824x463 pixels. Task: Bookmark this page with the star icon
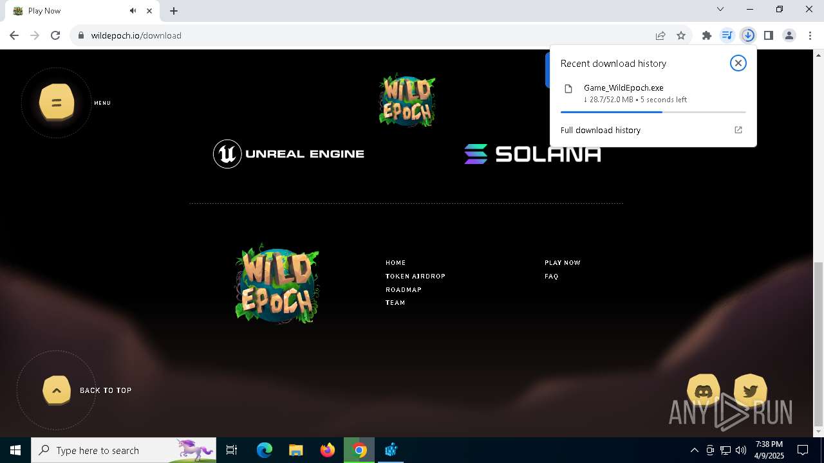tap(681, 35)
